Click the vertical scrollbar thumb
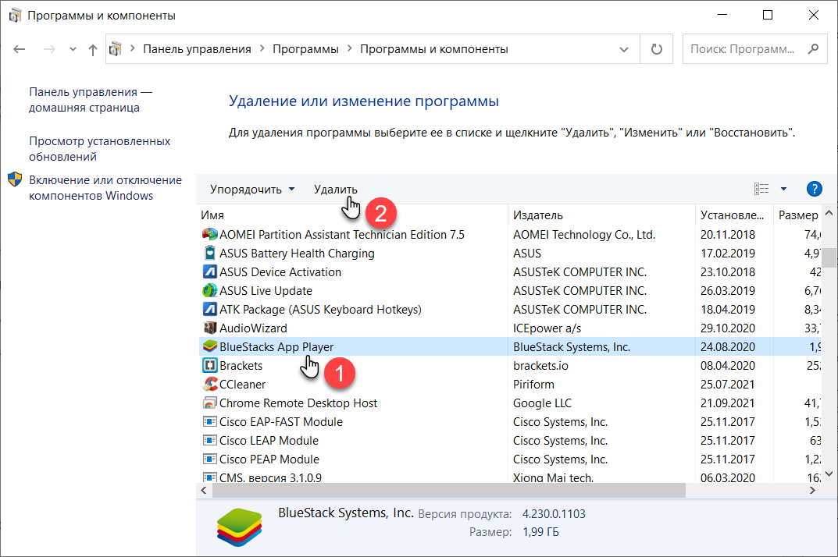This screenshot has height=557, width=838. pyautogui.click(x=829, y=257)
